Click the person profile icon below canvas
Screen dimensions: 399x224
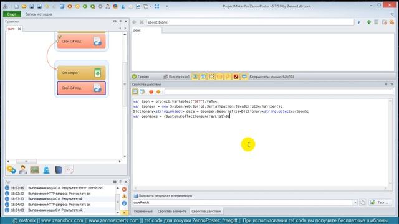(22, 169)
